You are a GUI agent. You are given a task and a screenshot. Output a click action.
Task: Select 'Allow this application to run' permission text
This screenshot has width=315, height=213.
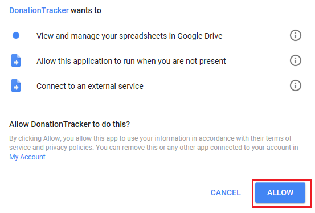pyautogui.click(x=131, y=61)
